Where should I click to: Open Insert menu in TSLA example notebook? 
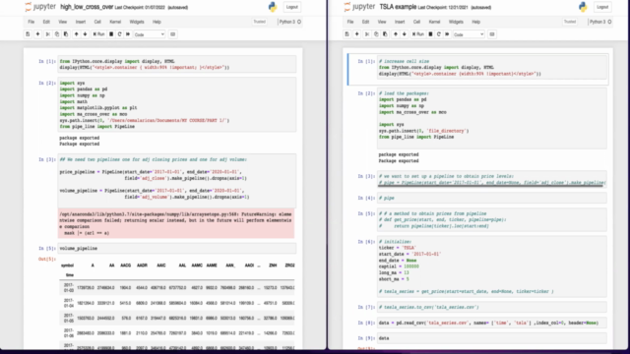click(x=400, y=22)
